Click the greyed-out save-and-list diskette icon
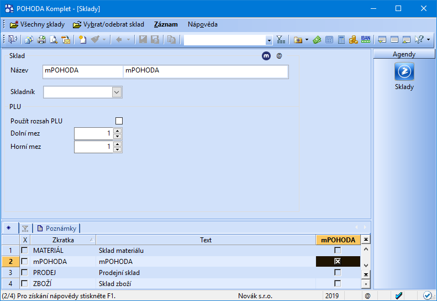Image resolution: width=437 pixels, height=301 pixels. [155, 40]
